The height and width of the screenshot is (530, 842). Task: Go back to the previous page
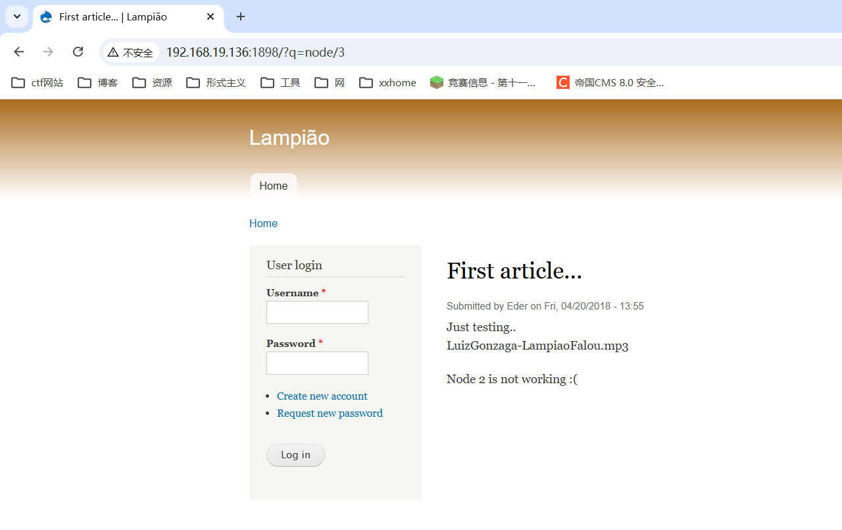(x=18, y=52)
